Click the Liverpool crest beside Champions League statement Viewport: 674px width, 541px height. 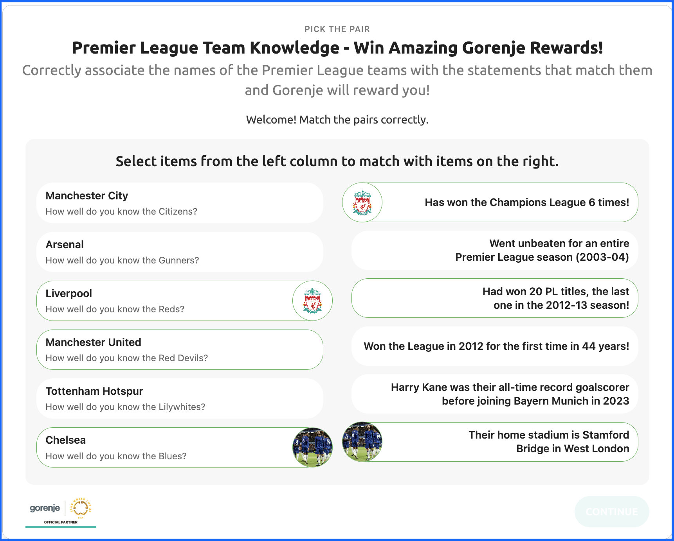click(362, 202)
